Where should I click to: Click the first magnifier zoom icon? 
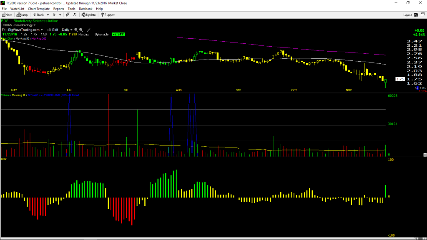pyautogui.click(x=76, y=30)
